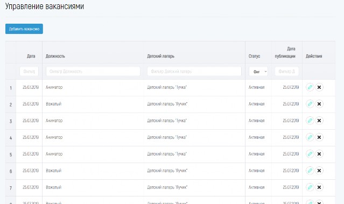Click row number 7 cell
The width and height of the screenshot is (344, 204).
(11, 188)
